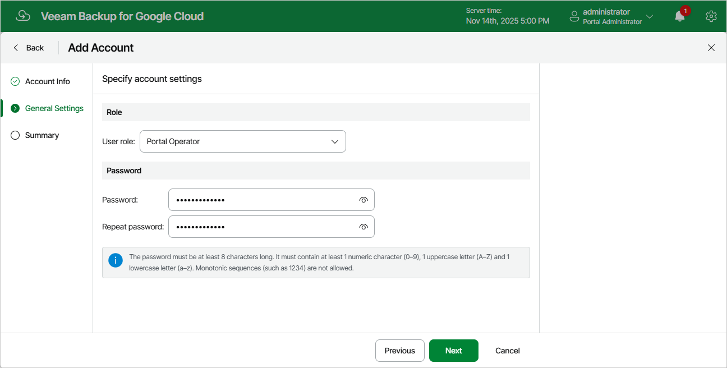Select the Summary step
Screen dimensions: 727x368
tap(42, 135)
